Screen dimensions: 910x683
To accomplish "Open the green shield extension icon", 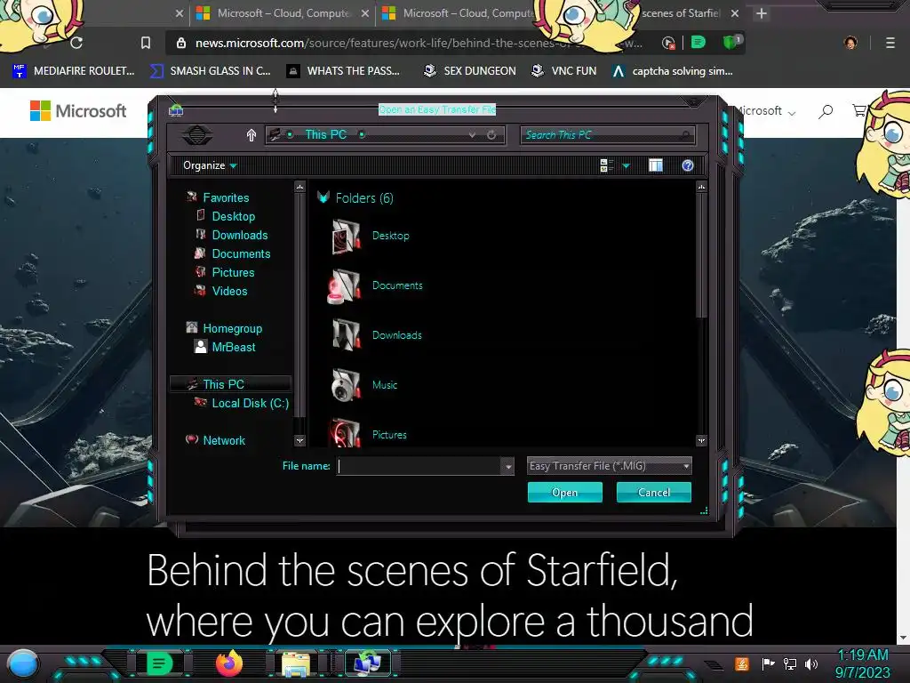I will pos(730,42).
